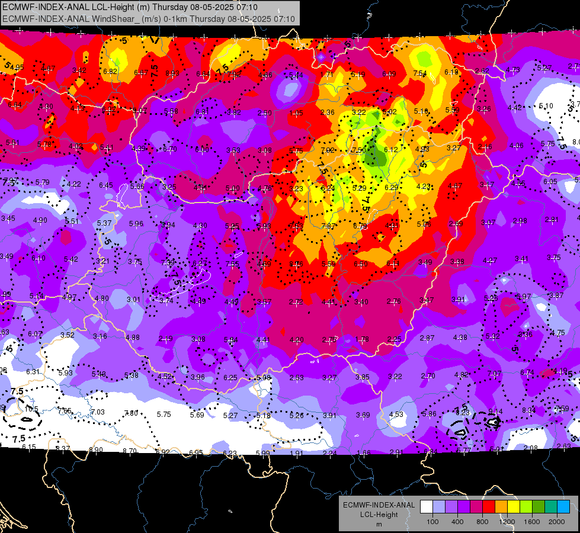This screenshot has height=533, width=580.
Task: Click the wind shear value '7.87'
Action: [328, 226]
